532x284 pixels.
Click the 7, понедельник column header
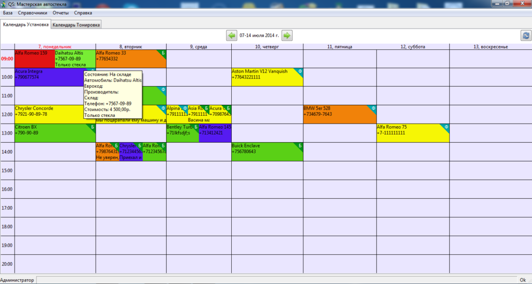coord(55,47)
